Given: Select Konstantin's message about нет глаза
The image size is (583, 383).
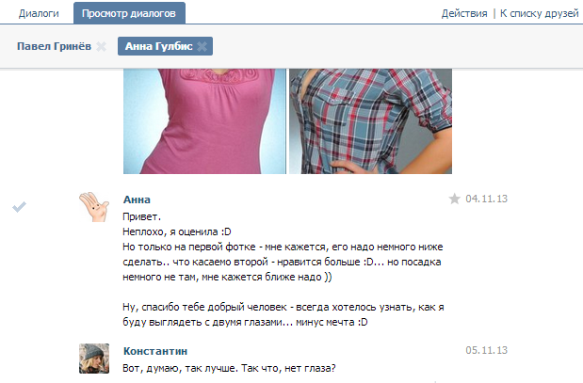Looking at the screenshot, I should (229, 369).
